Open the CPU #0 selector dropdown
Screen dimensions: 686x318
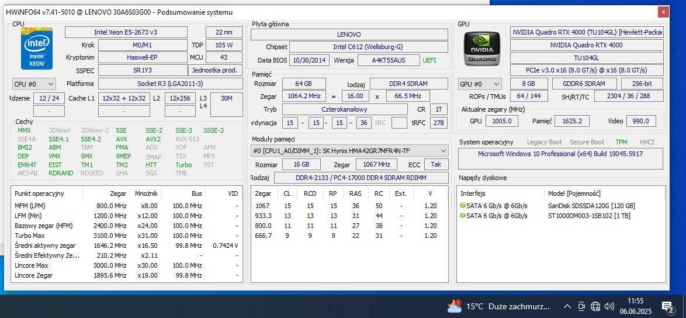point(34,84)
